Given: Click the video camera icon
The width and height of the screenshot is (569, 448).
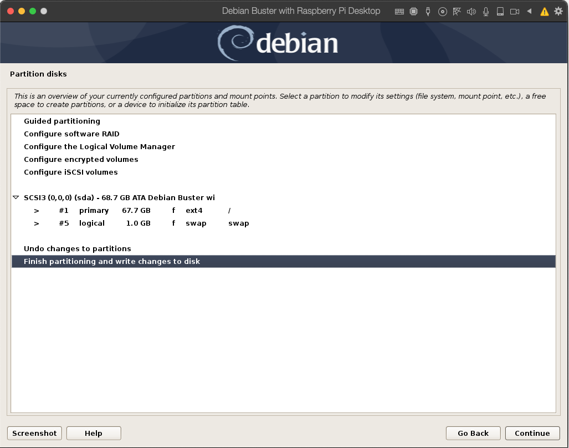Looking at the screenshot, I should [x=515, y=12].
